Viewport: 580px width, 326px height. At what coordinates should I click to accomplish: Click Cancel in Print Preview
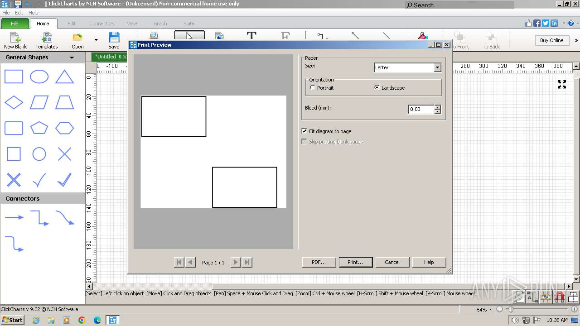pos(392,262)
